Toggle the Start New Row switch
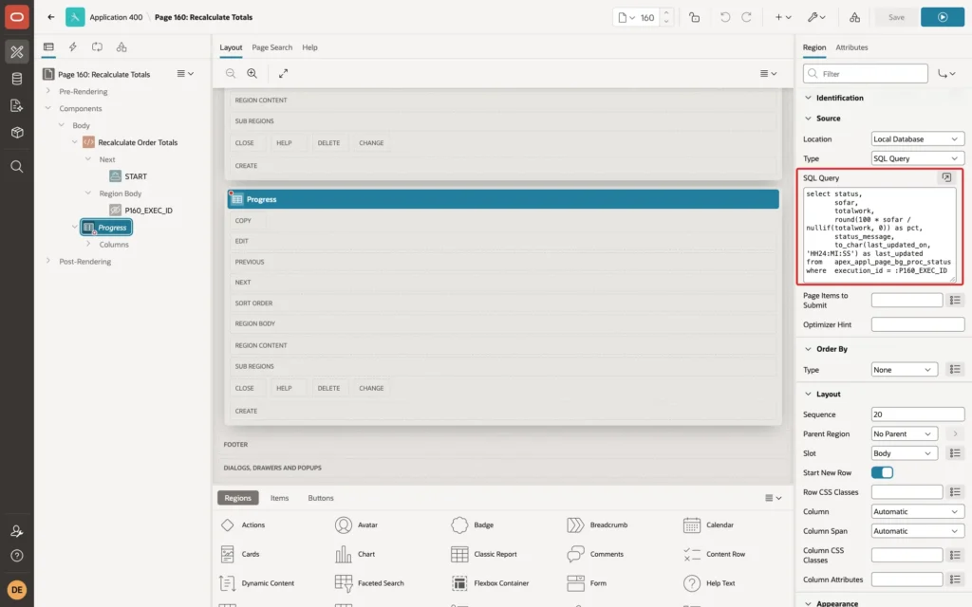The width and height of the screenshot is (972, 607). click(x=882, y=472)
